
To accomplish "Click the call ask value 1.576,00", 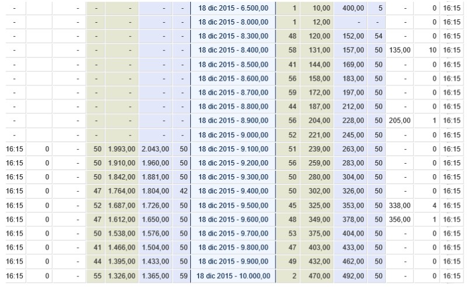I will click(x=155, y=233).
